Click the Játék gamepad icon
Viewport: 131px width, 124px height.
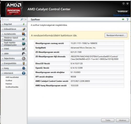(24, 54)
